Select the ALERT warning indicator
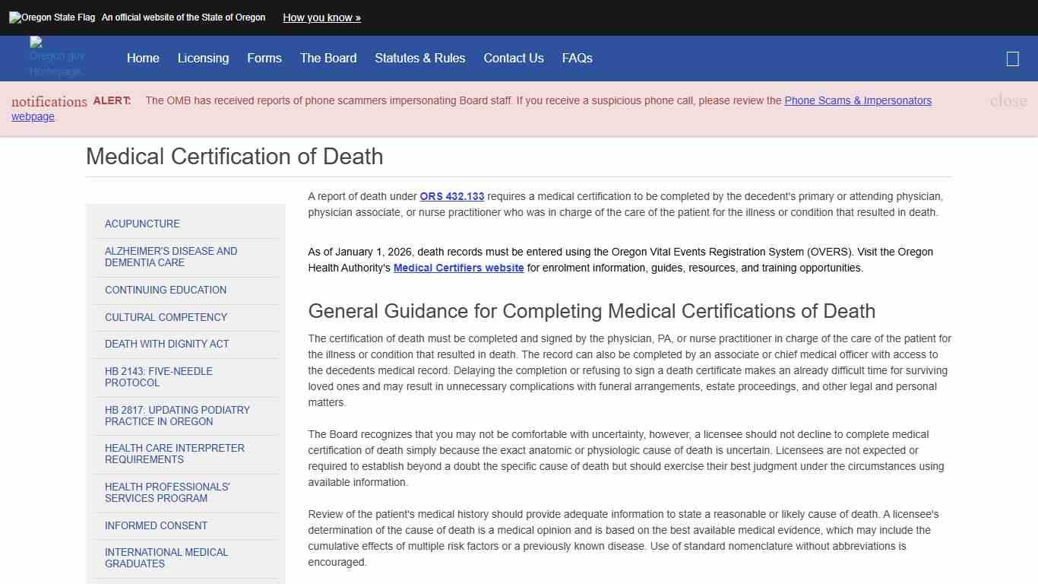This screenshot has height=584, width=1038. click(x=112, y=100)
